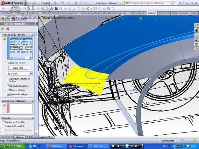199x149 pixels.
Task: Click the démarrer Start button
Action: pos(12,146)
